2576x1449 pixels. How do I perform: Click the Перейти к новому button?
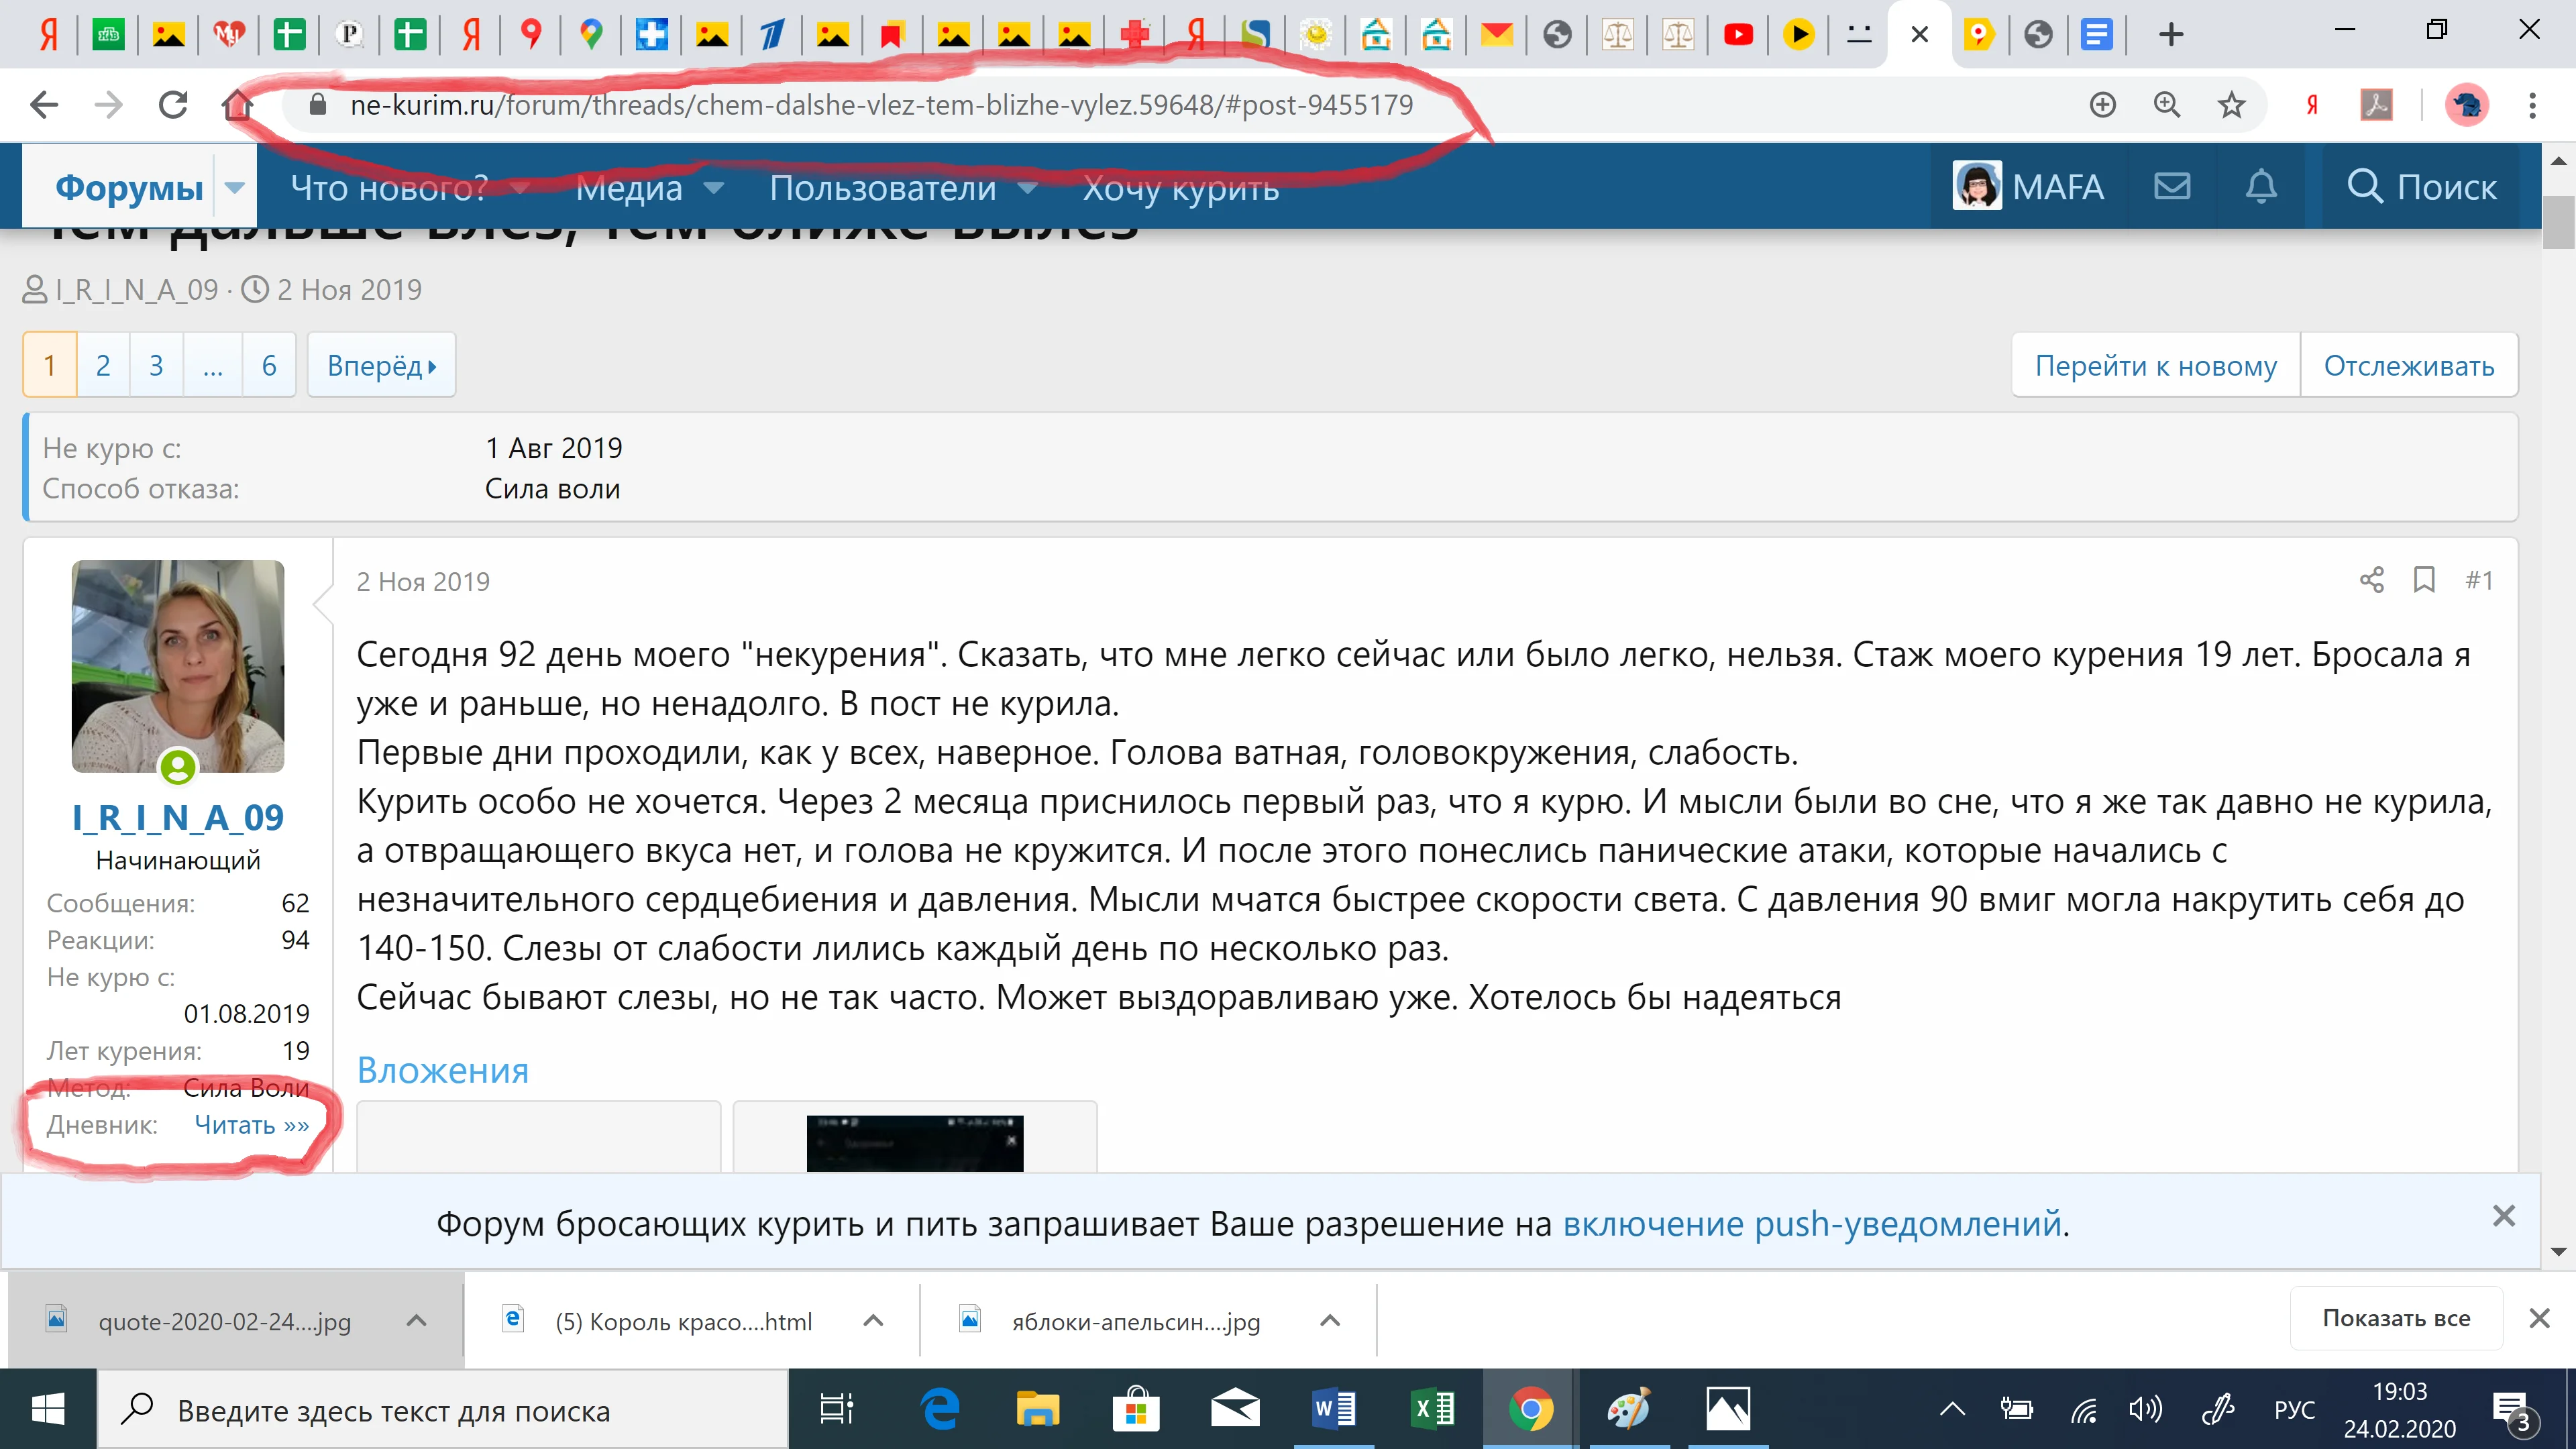(x=2157, y=365)
